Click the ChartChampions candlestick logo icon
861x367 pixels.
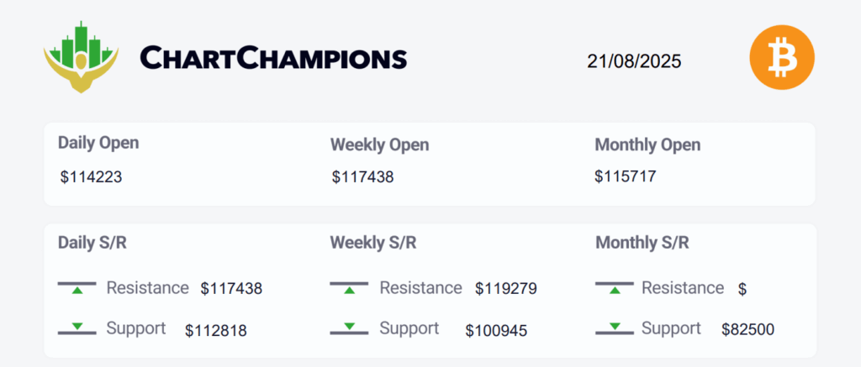pos(81,57)
